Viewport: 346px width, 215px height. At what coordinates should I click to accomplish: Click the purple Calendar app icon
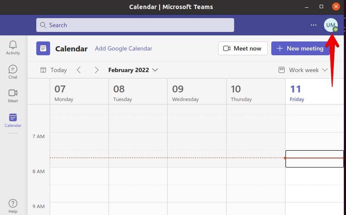[x=43, y=48]
